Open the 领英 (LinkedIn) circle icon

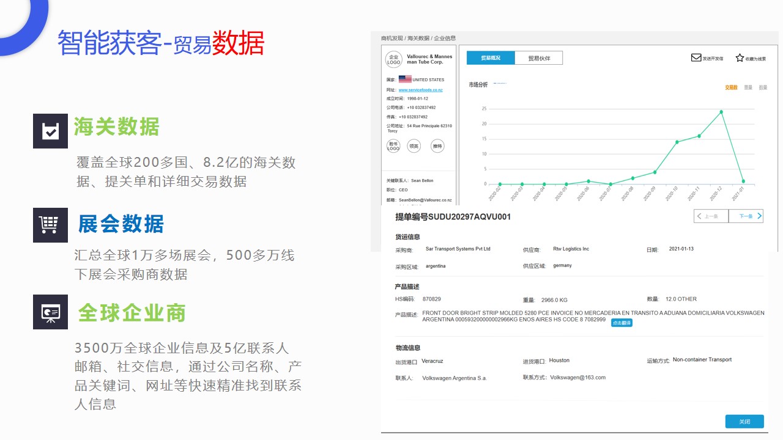pos(415,146)
